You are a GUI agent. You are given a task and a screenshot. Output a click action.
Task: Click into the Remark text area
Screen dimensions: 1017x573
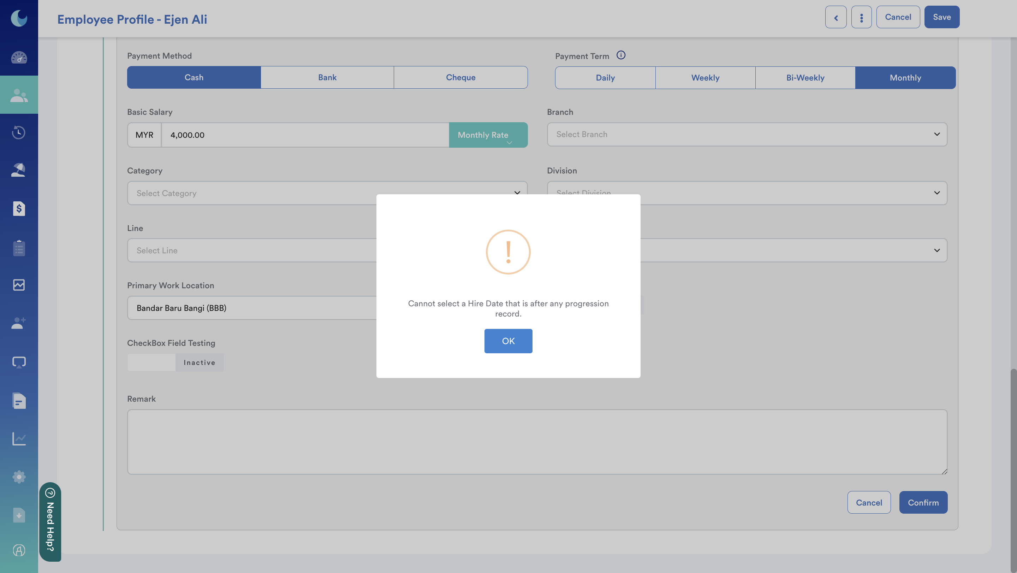[x=537, y=442]
